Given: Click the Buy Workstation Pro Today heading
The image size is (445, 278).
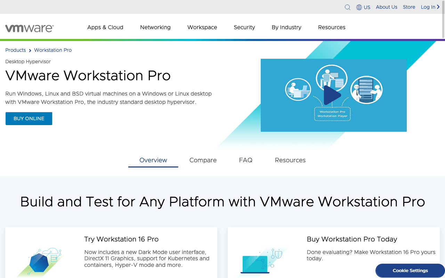Looking at the screenshot, I should 352,239.
